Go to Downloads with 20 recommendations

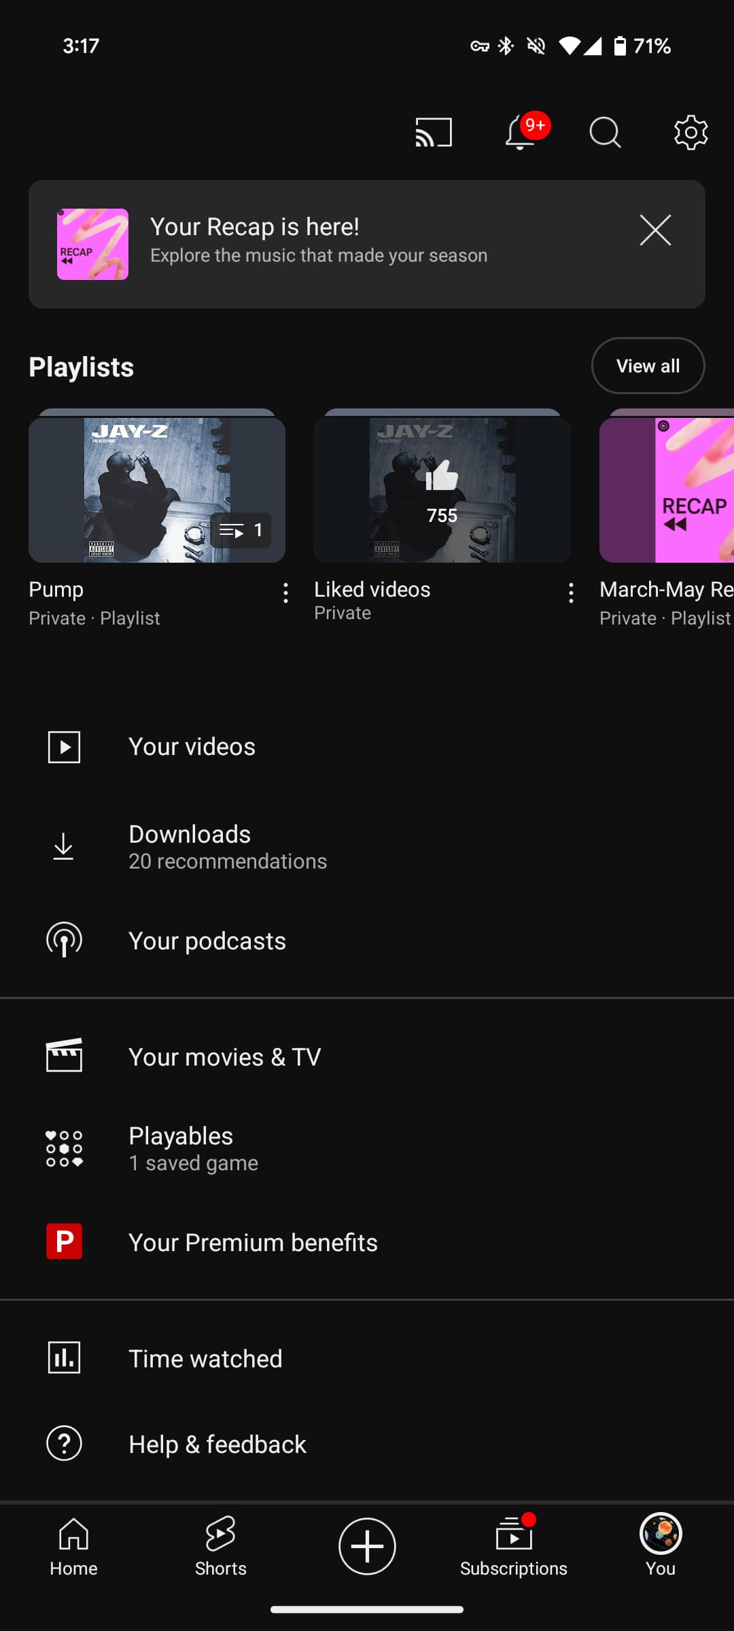[x=190, y=846]
